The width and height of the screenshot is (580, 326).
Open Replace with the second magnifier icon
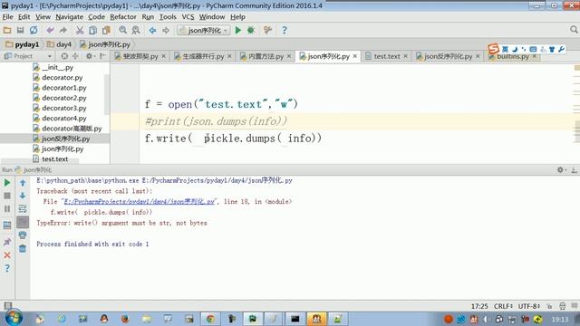tap(136, 30)
